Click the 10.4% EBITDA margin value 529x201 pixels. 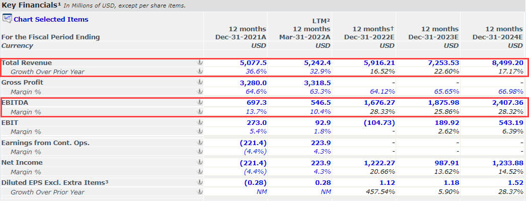pyautogui.click(x=320, y=112)
